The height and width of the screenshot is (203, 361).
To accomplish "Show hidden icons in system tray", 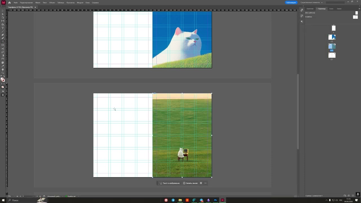I will [327, 200].
